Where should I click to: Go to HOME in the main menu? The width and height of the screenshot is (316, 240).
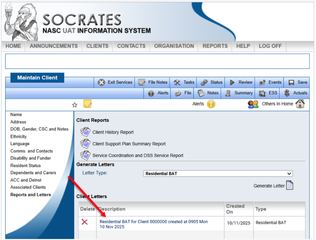click(13, 46)
